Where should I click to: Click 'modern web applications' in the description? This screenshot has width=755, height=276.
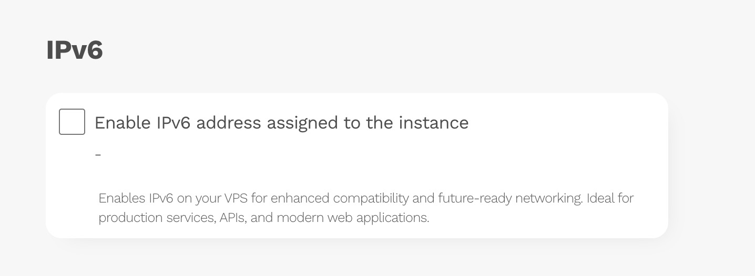353,217
